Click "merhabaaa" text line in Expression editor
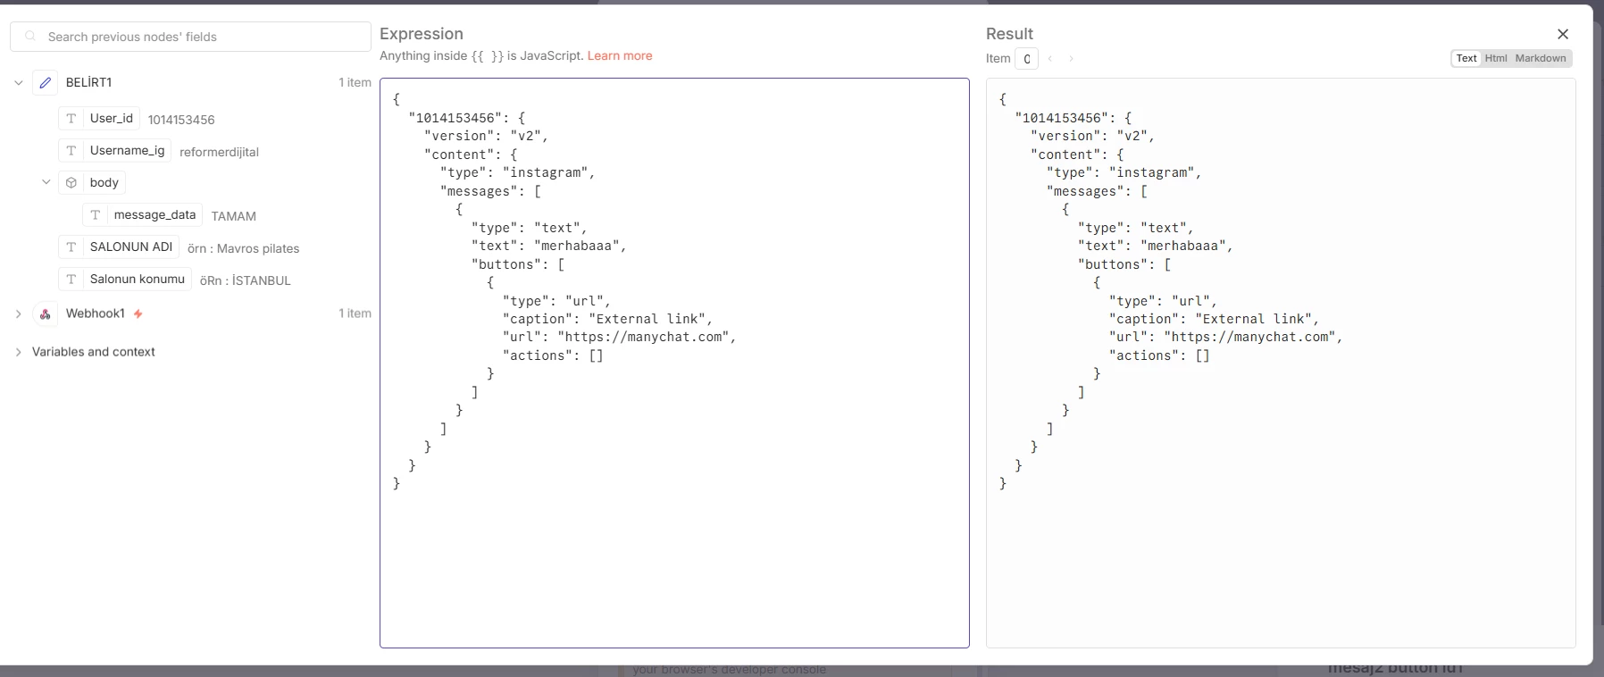 (x=549, y=246)
